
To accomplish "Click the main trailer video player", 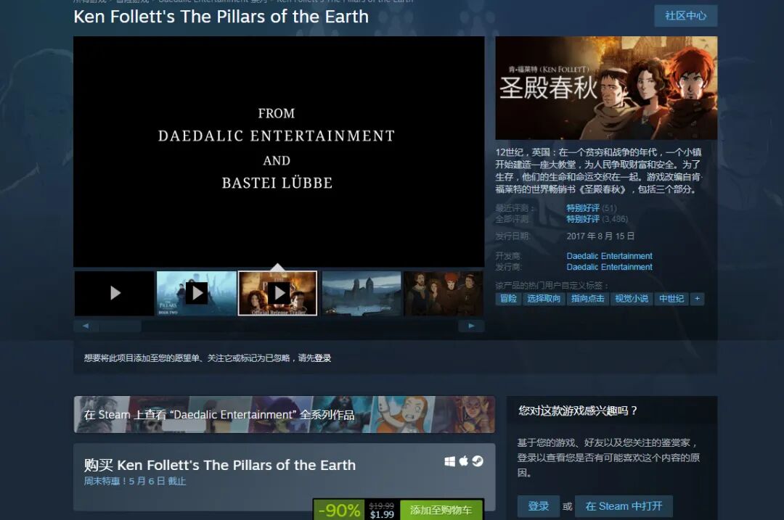I will (279, 152).
